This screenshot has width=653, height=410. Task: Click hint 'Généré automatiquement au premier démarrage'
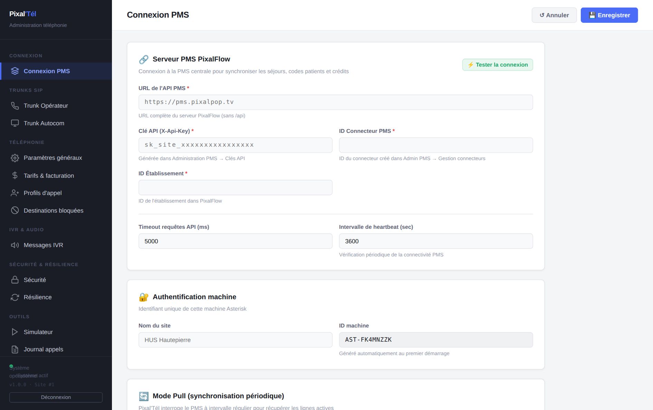[394, 353]
